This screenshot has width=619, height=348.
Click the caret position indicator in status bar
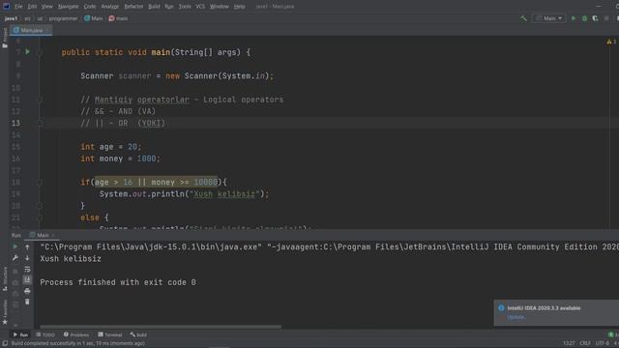(569, 343)
